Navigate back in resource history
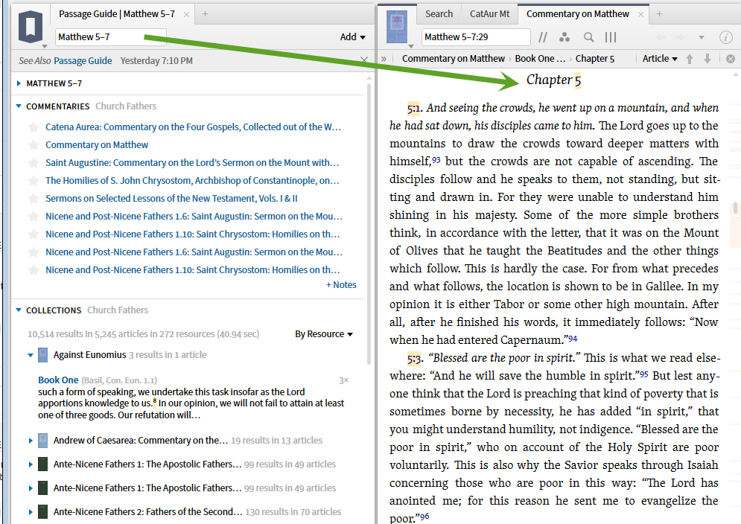Viewport: 741px width, 524px height. point(661,37)
